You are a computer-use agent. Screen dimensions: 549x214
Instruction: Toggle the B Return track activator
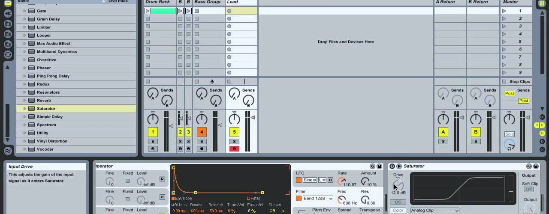tap(476, 132)
